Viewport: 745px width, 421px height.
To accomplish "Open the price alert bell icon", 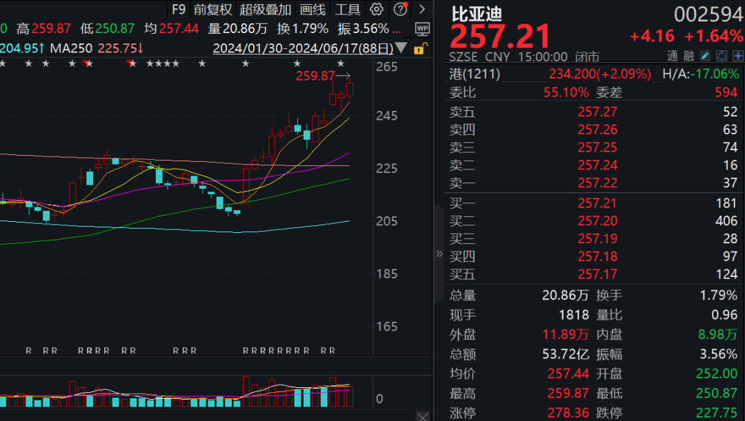I will (720, 56).
